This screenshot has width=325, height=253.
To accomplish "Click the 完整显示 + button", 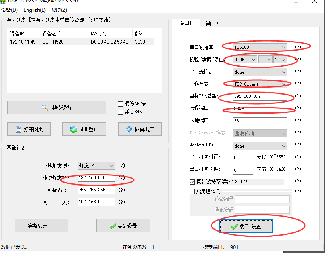I will (41, 226).
